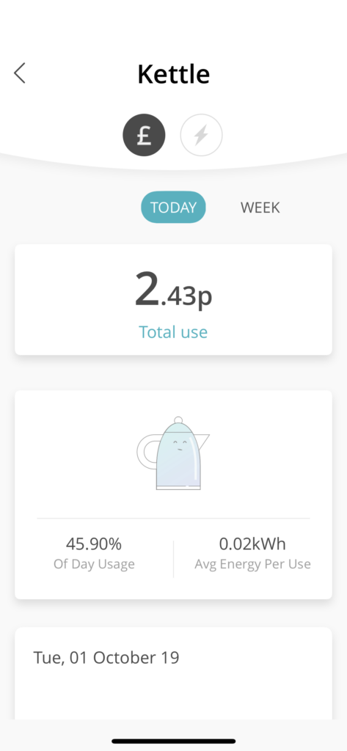Tap the Total use card background

(x=173, y=300)
